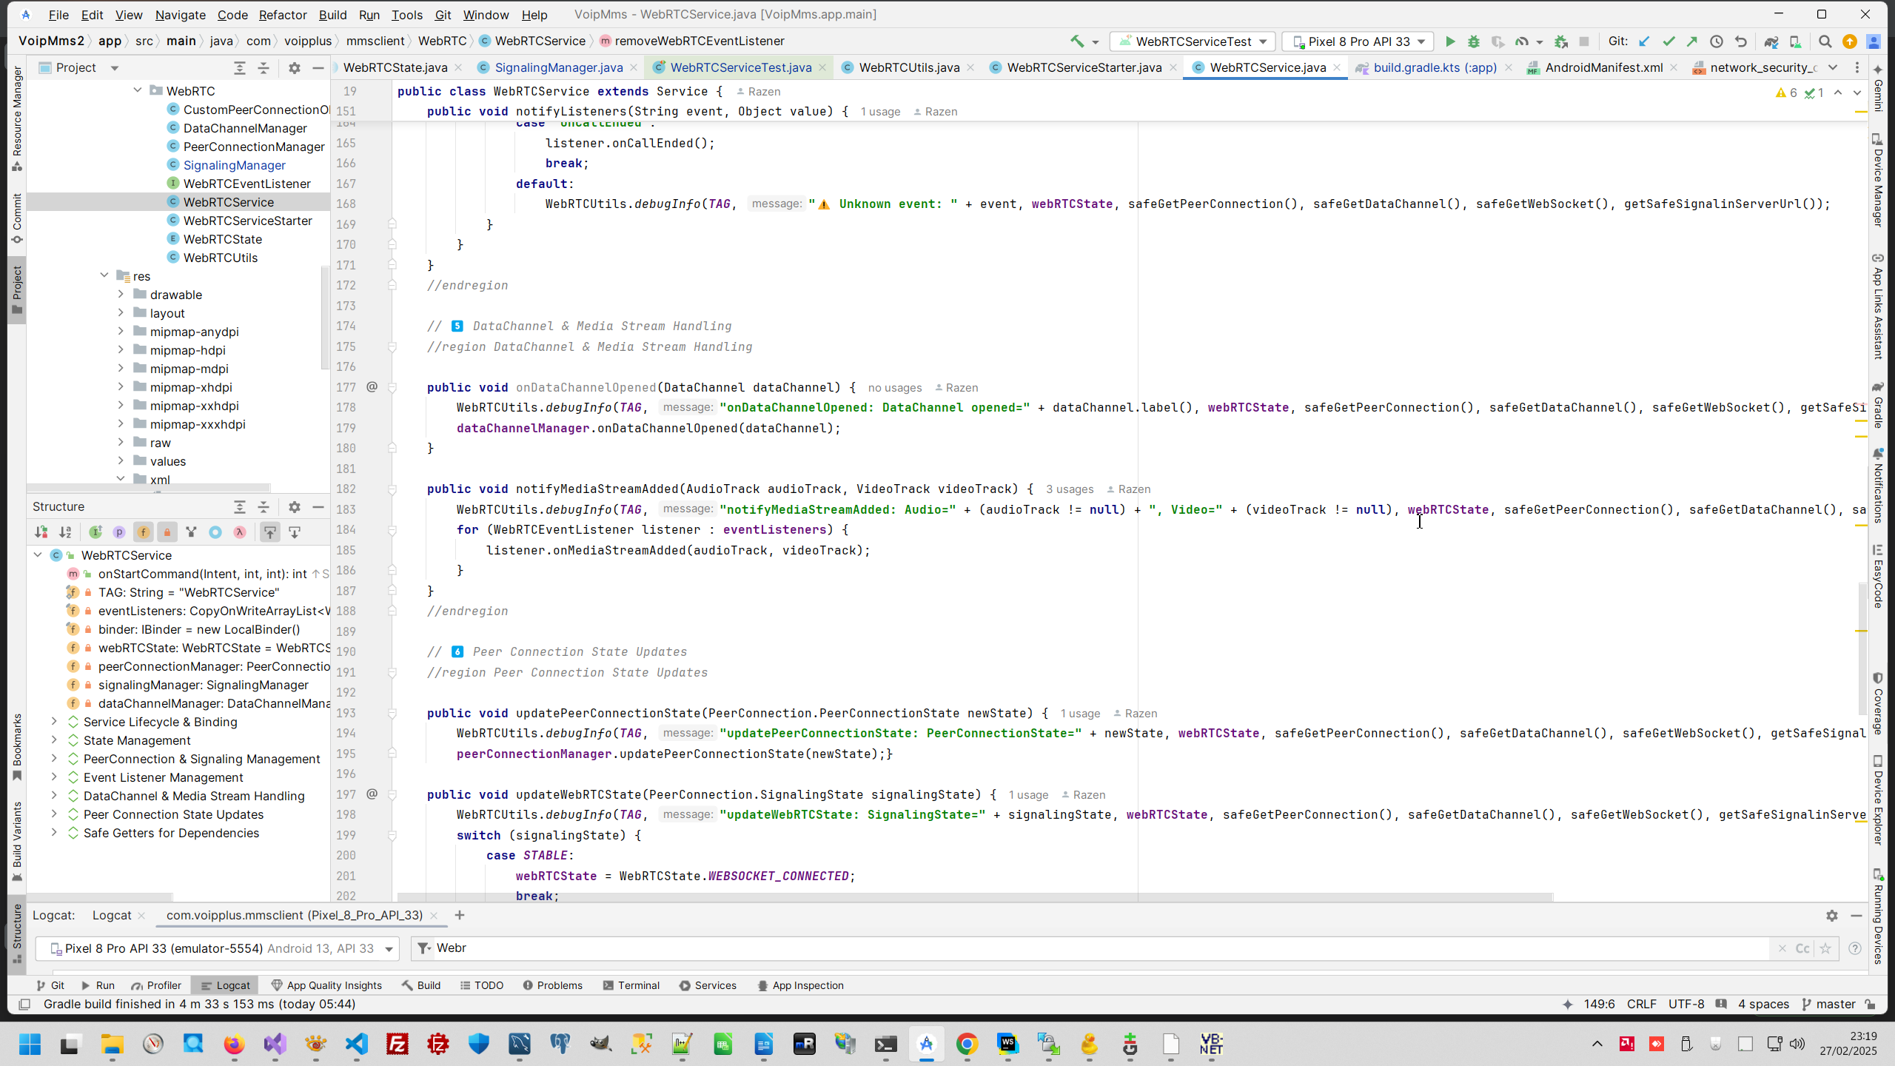Toggle Show Fields filter in Structure
1895x1066 pixels.
pos(143,532)
